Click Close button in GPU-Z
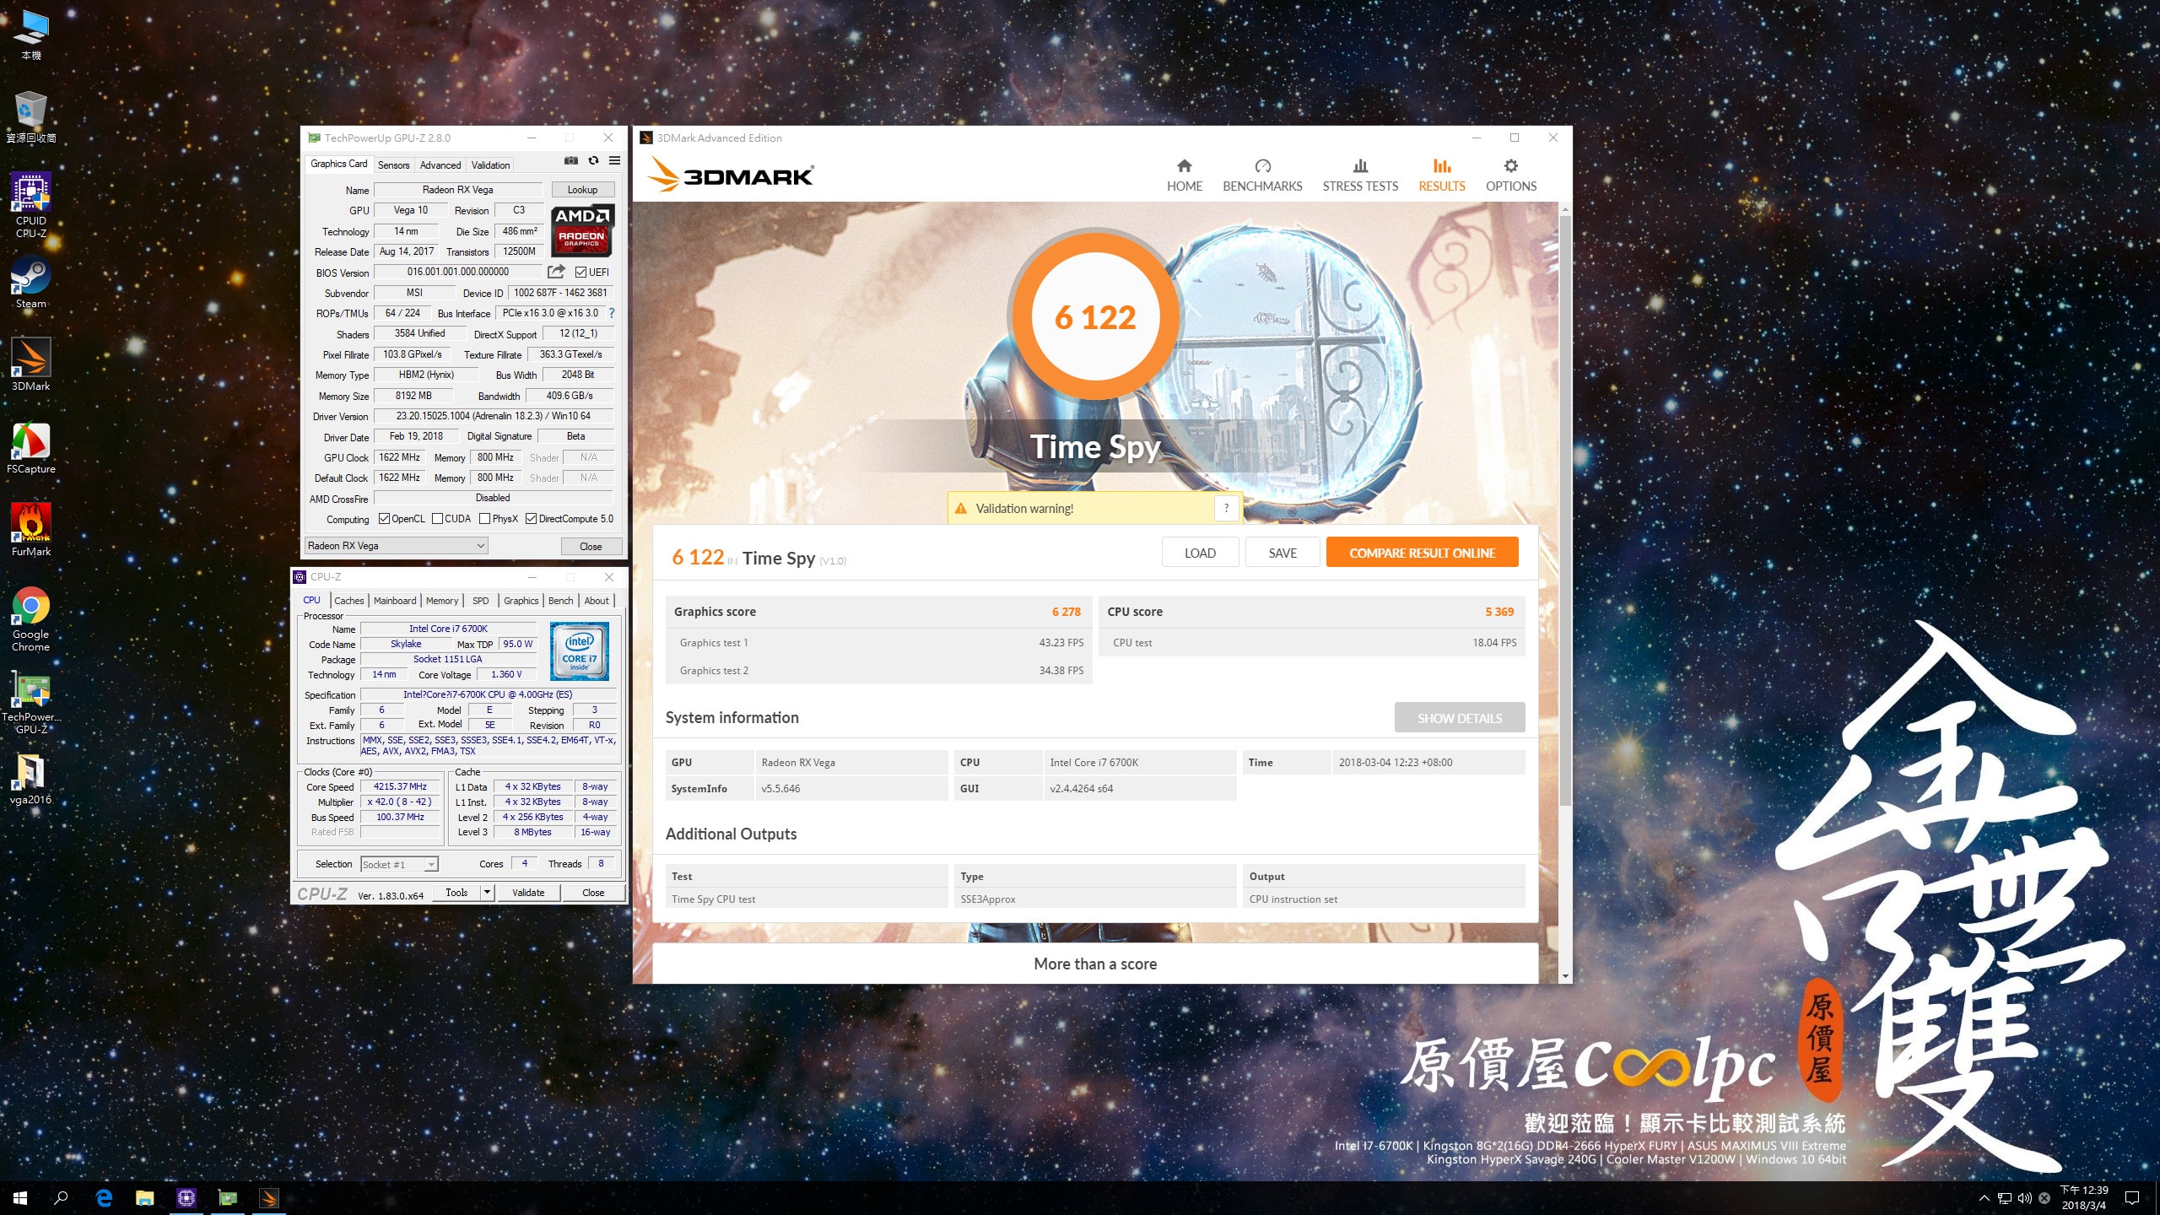The image size is (2160, 1215). coord(591,547)
